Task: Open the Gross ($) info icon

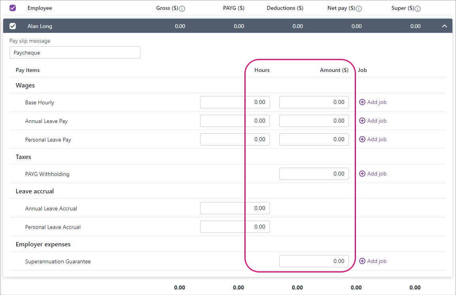Action: pyautogui.click(x=182, y=8)
